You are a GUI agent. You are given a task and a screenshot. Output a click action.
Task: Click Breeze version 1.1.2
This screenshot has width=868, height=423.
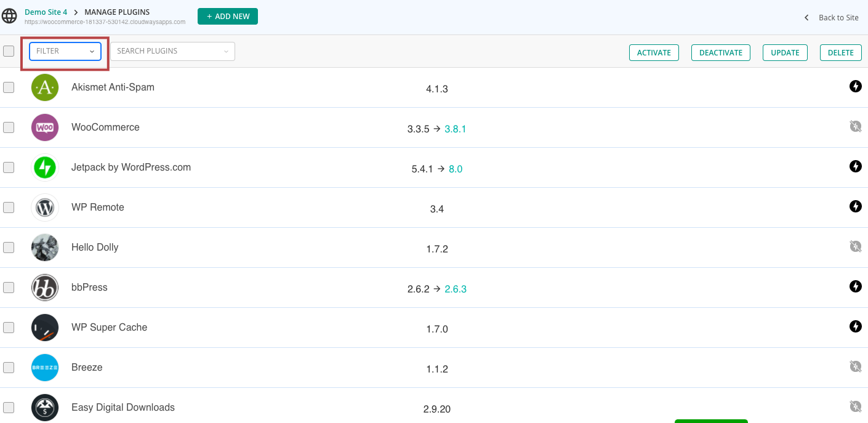pos(437,369)
